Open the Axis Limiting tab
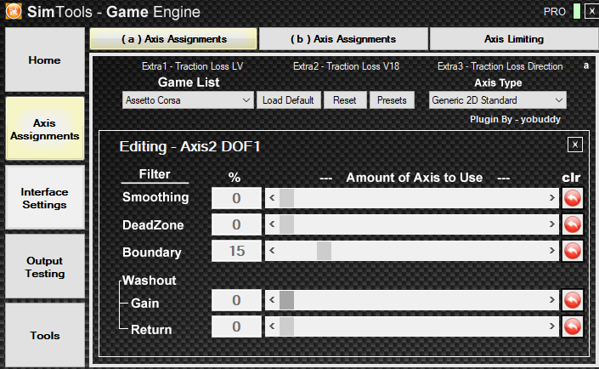 pos(514,38)
